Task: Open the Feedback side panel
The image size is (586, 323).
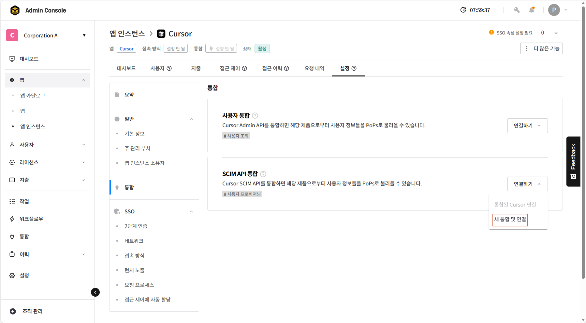Action: 573,161
